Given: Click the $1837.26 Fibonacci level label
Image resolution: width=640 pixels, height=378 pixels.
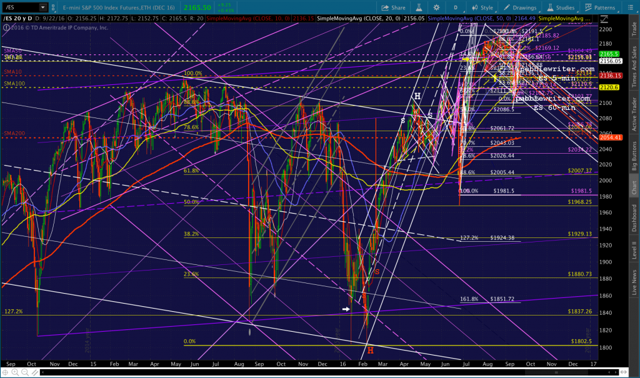Looking at the screenshot, I should pos(579,312).
